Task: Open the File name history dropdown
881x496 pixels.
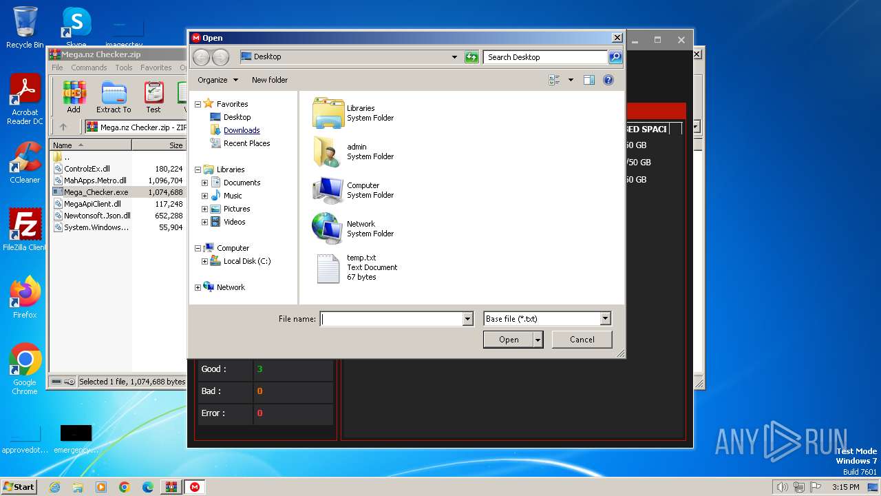Action: [468, 319]
